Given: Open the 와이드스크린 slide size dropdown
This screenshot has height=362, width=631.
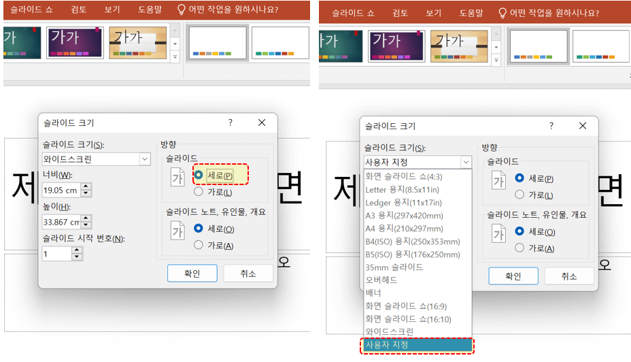Looking at the screenshot, I should [x=145, y=159].
